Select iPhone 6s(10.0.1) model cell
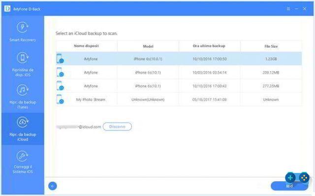 [148, 59]
